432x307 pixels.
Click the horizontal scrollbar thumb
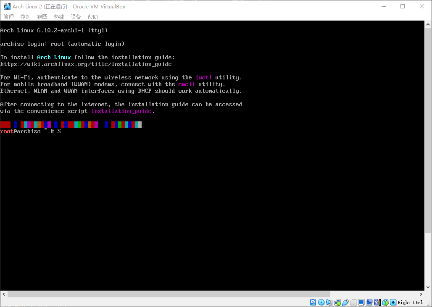(x=169, y=294)
